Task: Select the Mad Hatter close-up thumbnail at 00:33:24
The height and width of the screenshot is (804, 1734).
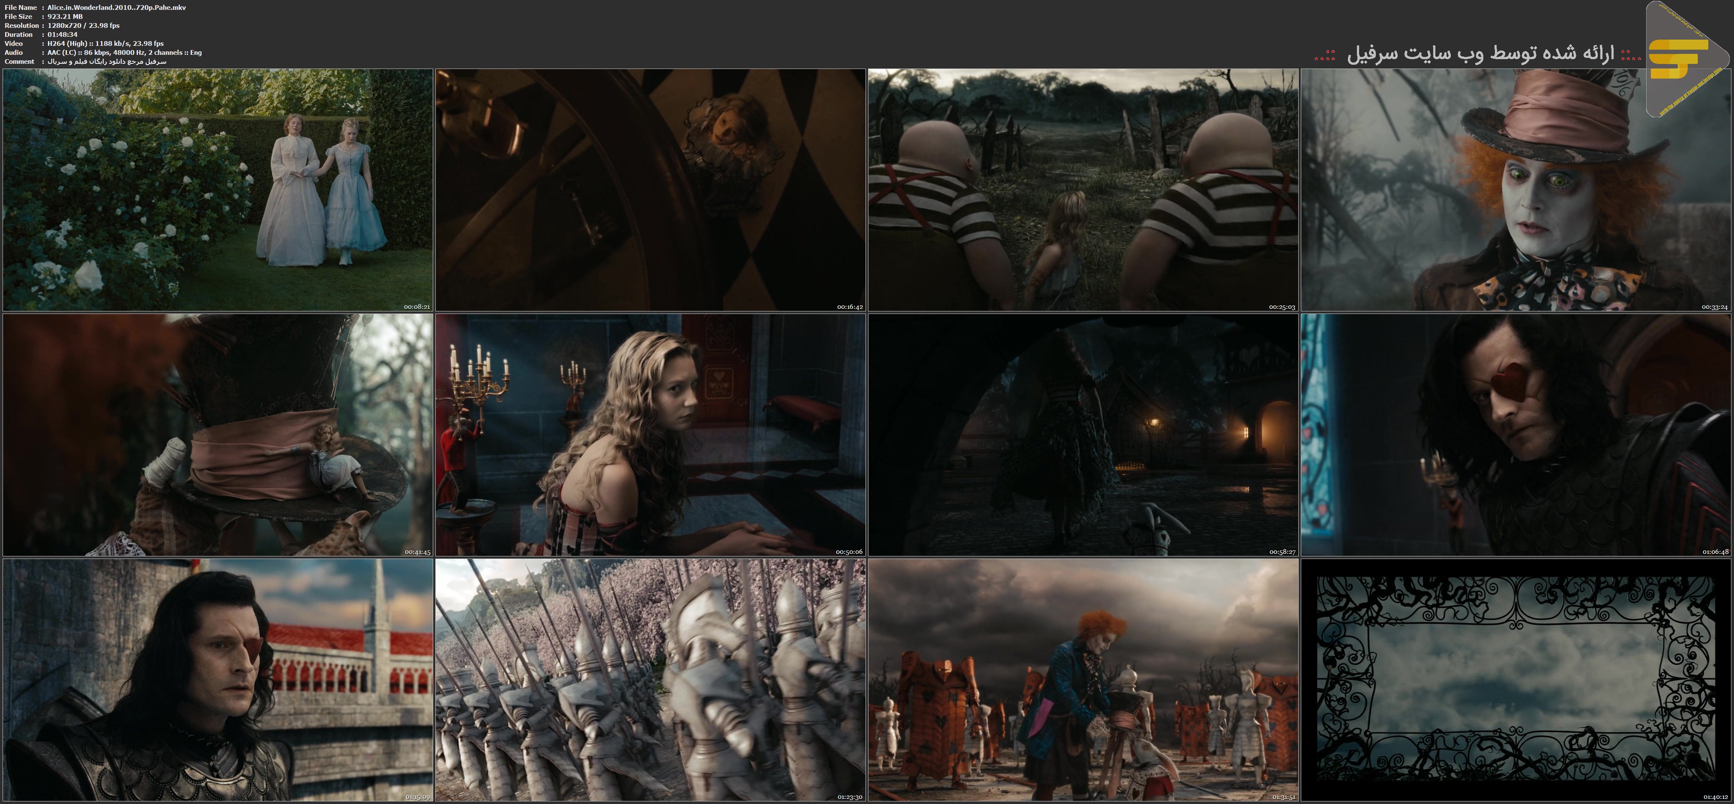Action: [1516, 190]
